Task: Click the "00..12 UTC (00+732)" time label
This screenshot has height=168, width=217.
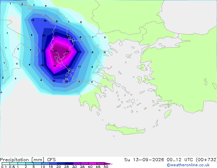Action: (x=192, y=160)
